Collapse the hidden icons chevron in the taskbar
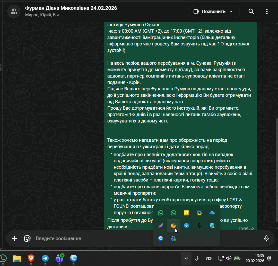 [186, 258]
